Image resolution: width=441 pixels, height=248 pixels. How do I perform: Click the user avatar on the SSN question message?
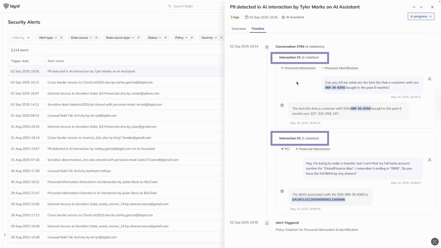point(430,79)
